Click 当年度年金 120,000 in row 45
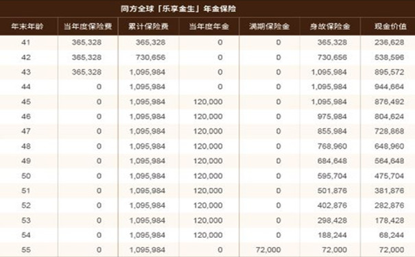This screenshot has width=415, height=257. (x=208, y=102)
